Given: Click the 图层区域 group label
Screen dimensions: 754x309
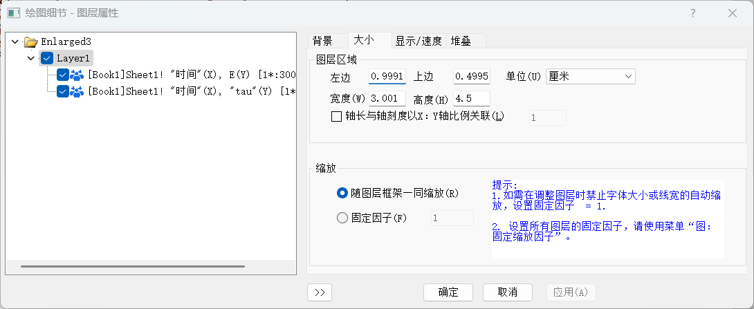Looking at the screenshot, I should pyautogui.click(x=336, y=60).
